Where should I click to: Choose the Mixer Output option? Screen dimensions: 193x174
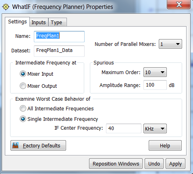tap(23, 86)
